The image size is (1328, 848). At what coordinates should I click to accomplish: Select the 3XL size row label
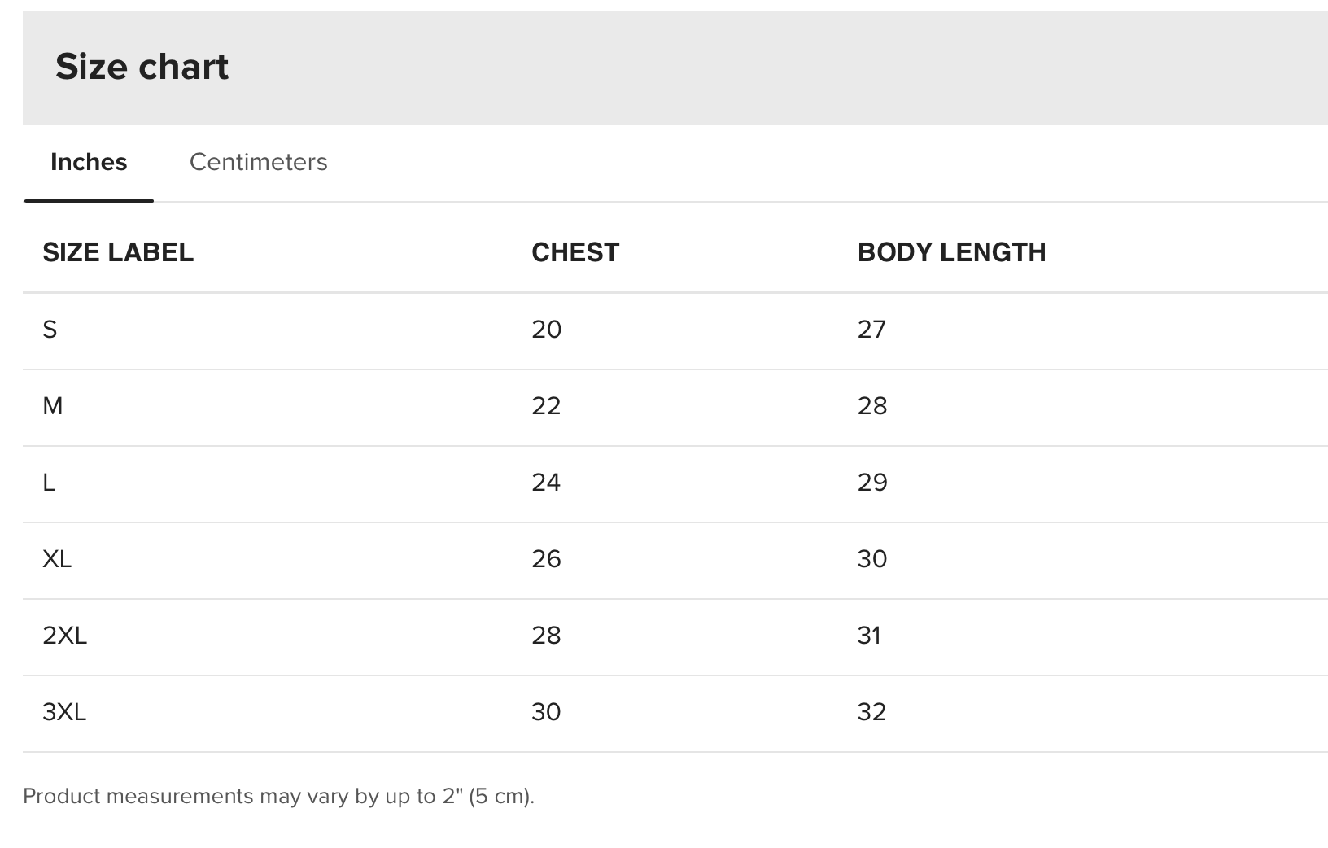(x=64, y=712)
